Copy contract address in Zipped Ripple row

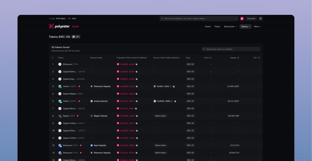point(136,94)
